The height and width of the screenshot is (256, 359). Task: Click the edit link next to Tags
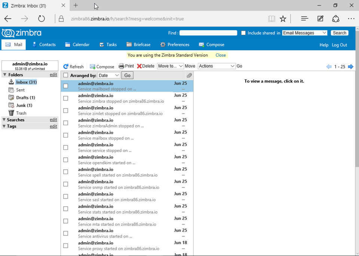tap(53, 126)
